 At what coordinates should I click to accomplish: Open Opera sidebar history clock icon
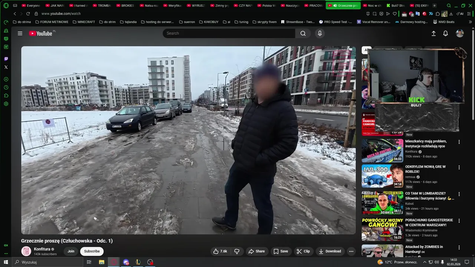(x=6, y=88)
